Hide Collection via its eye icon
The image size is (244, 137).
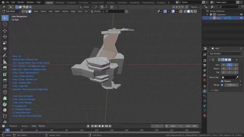[241, 14]
